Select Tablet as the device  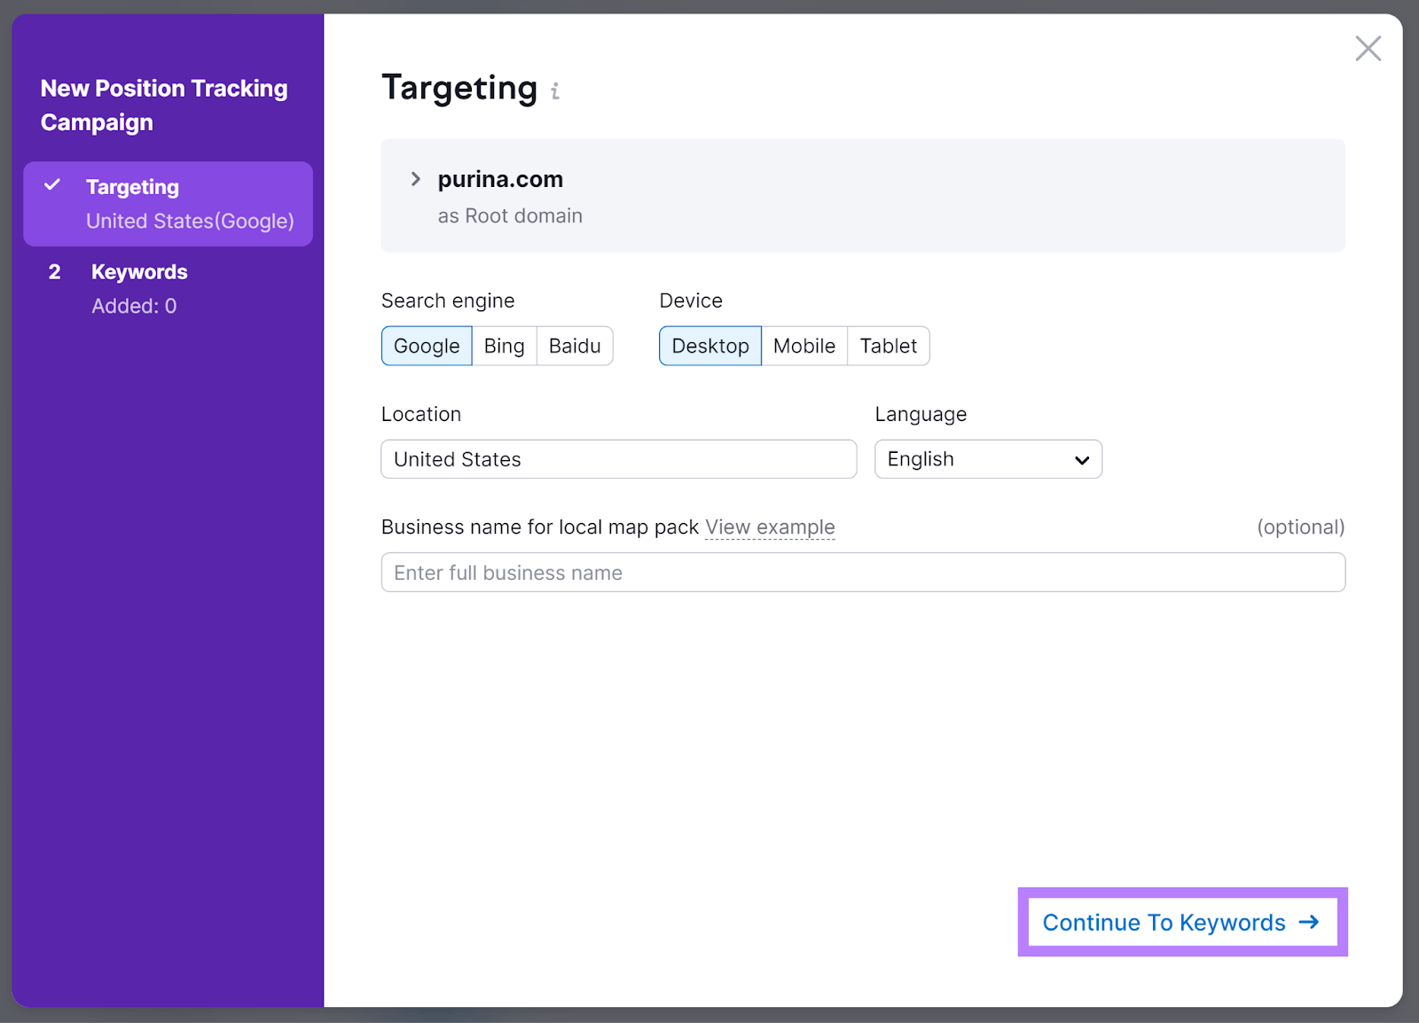click(889, 346)
